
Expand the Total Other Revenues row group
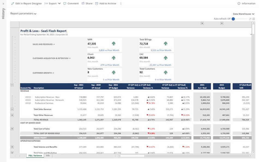point(12,115)
